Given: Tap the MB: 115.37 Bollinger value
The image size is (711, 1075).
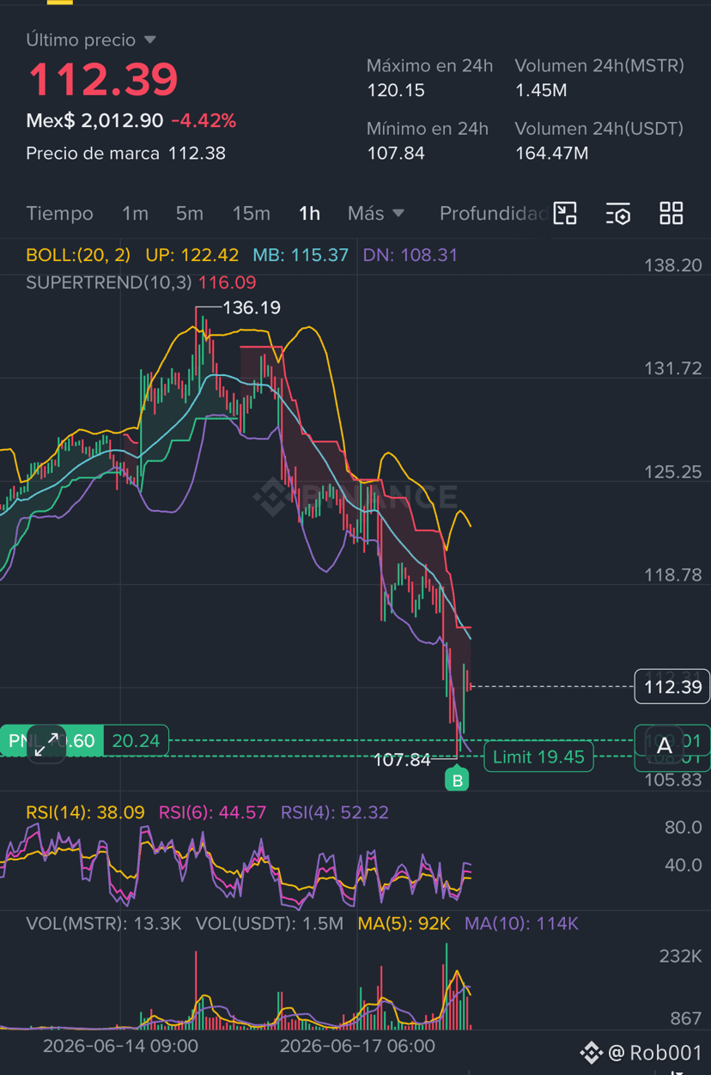Looking at the screenshot, I should coord(301,255).
